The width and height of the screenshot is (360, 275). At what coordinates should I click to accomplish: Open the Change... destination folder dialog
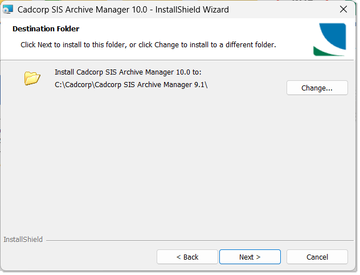click(317, 88)
